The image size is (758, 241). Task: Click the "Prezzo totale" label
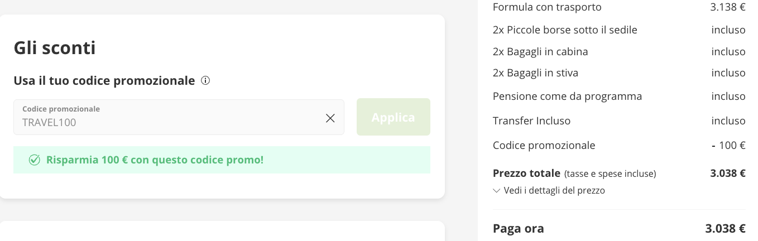click(526, 173)
